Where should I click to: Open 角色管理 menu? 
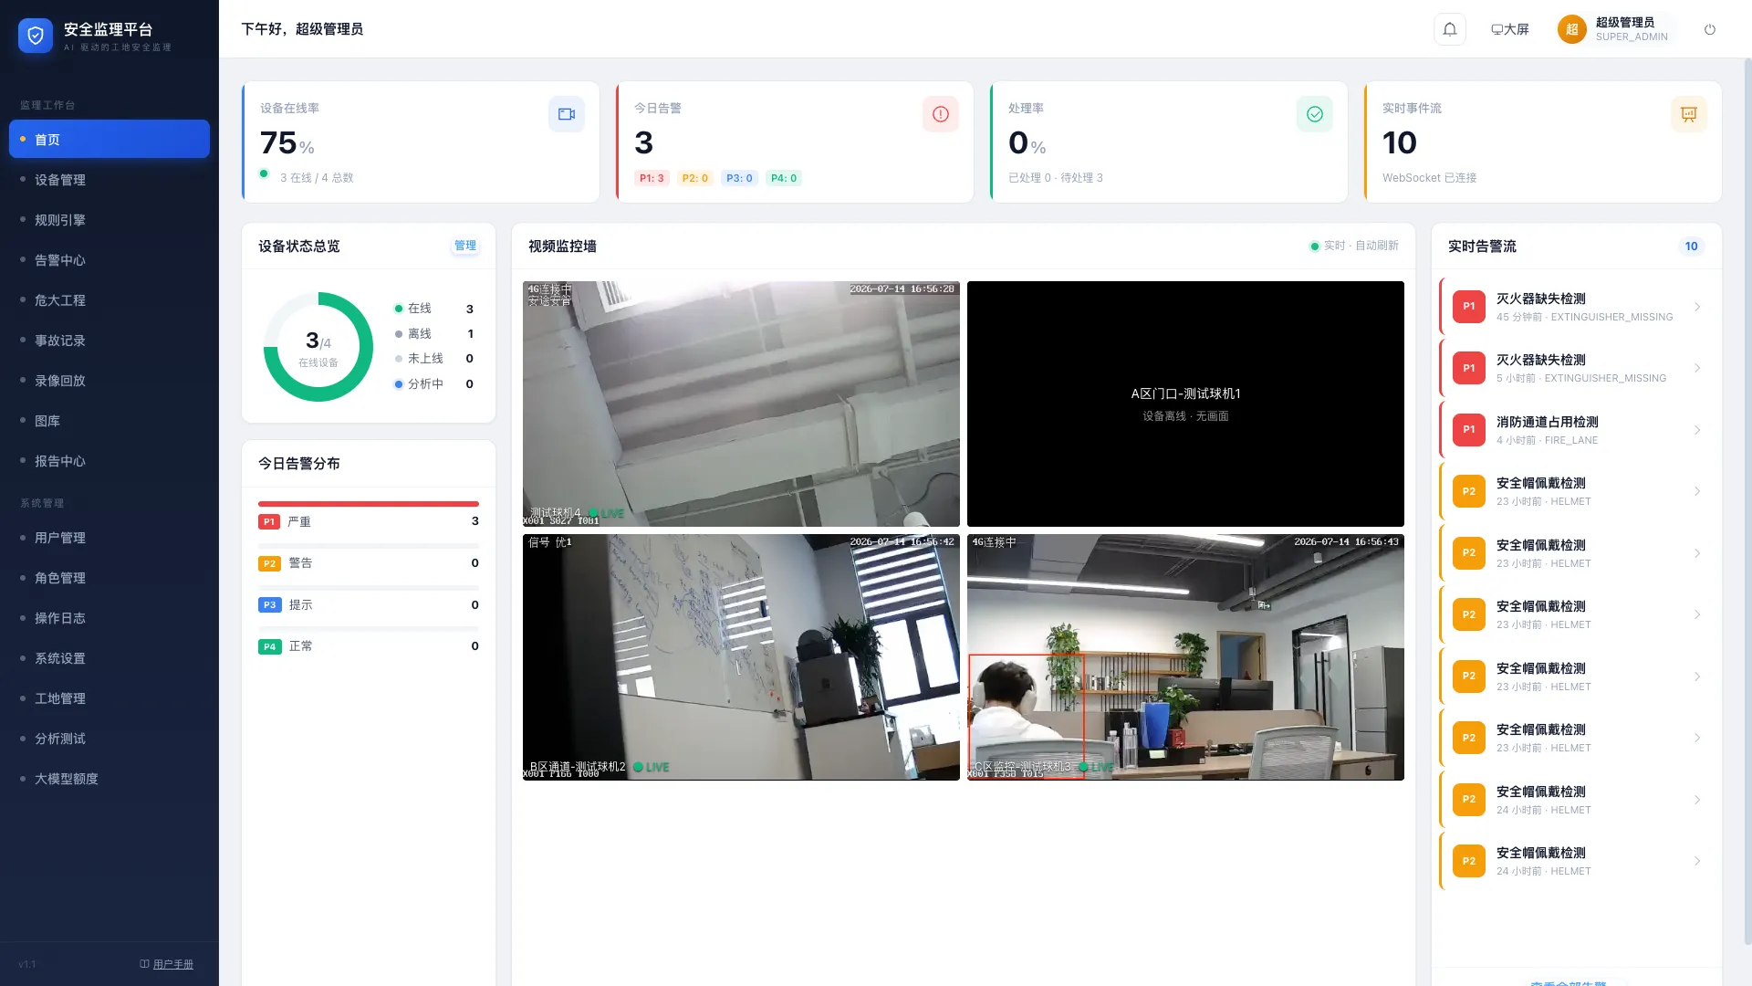[x=109, y=578]
